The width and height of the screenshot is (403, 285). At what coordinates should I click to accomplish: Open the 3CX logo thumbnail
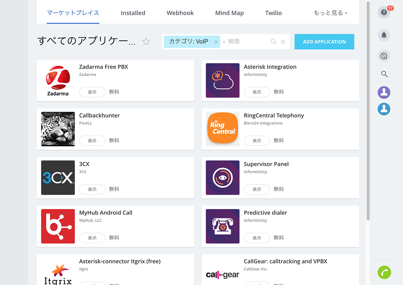coord(58,178)
